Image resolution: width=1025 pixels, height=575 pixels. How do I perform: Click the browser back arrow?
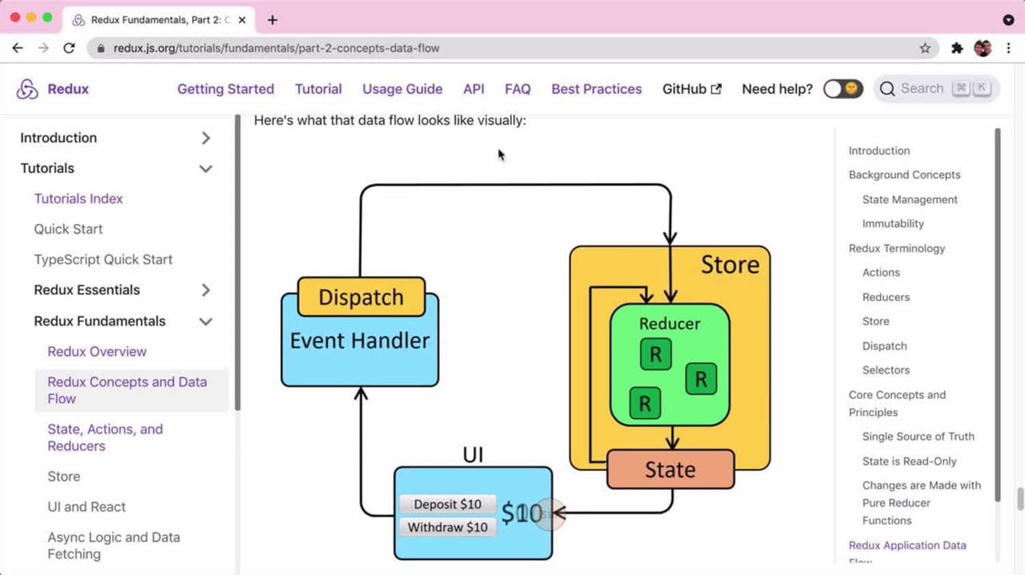coord(18,48)
